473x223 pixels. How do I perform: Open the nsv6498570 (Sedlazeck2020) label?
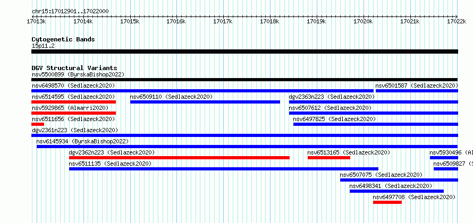[x=73, y=85]
